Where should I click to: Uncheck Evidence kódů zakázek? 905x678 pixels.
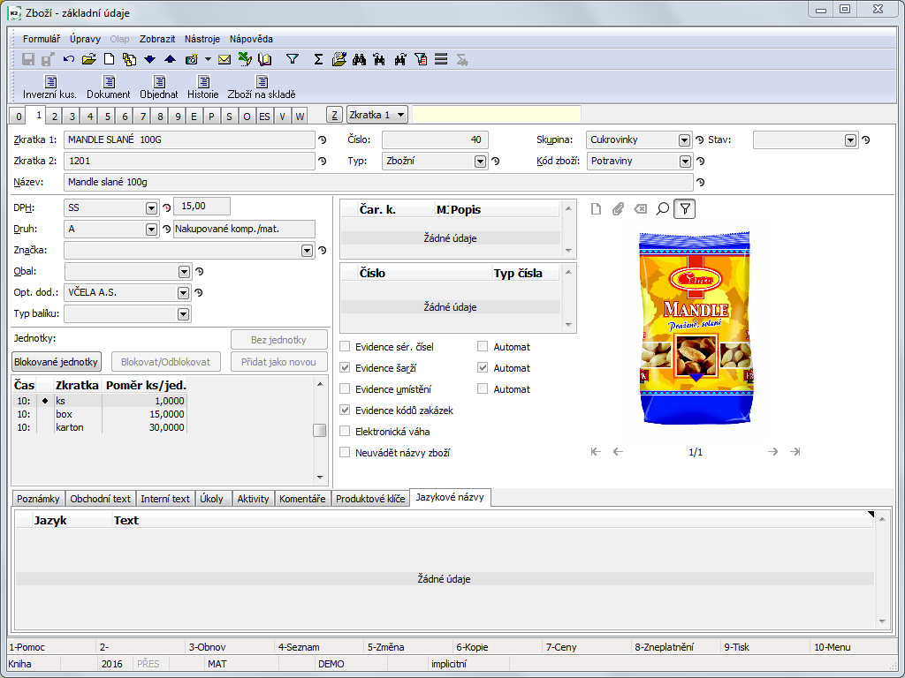pyautogui.click(x=345, y=411)
